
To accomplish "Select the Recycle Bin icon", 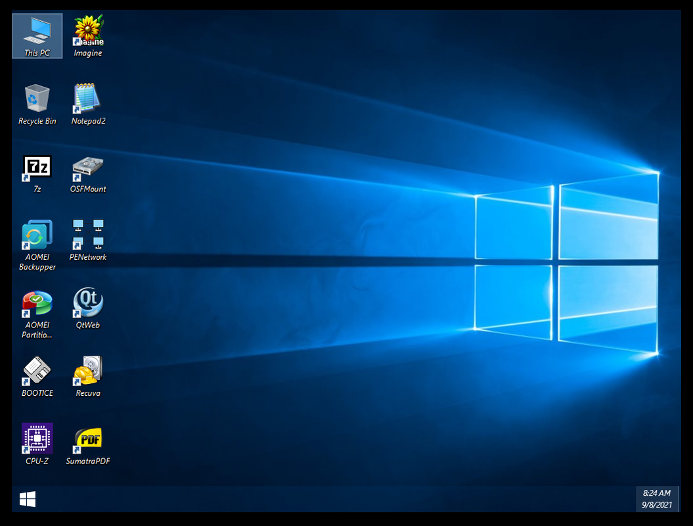I will 37,105.
